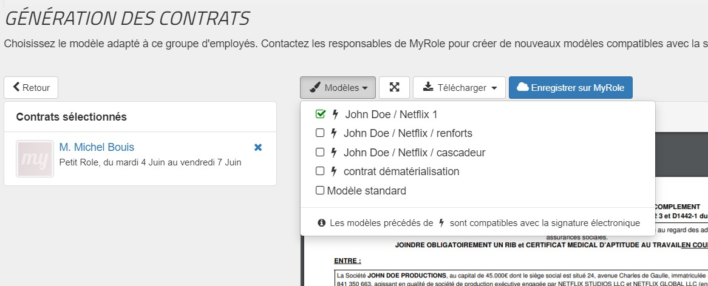Click the Télécharger caret arrow

494,88
